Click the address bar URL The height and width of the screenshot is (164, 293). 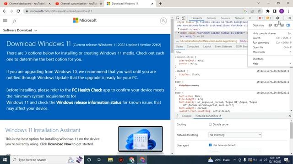click(61, 11)
